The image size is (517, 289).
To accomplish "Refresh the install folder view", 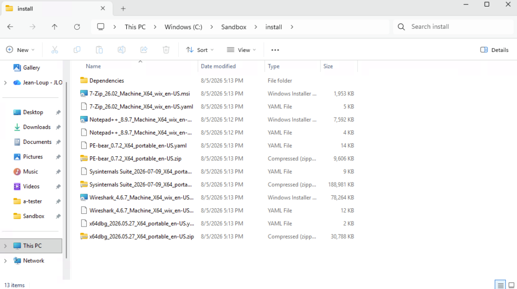I will tap(77, 27).
